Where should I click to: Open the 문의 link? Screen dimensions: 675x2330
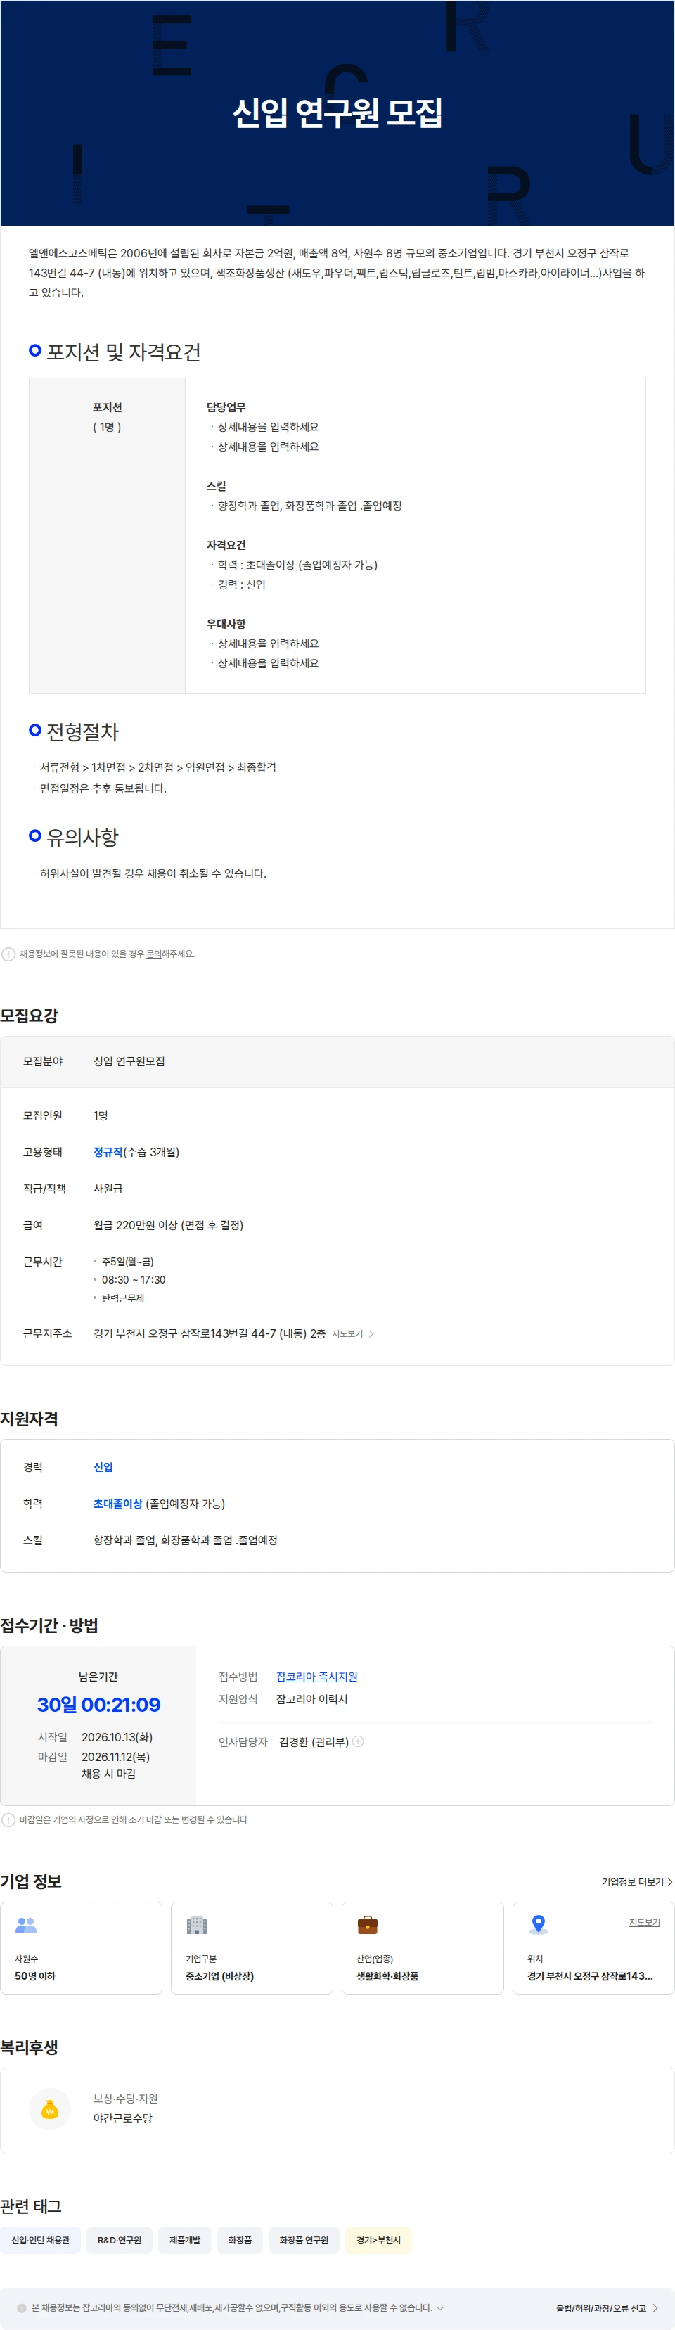pyautogui.click(x=154, y=954)
